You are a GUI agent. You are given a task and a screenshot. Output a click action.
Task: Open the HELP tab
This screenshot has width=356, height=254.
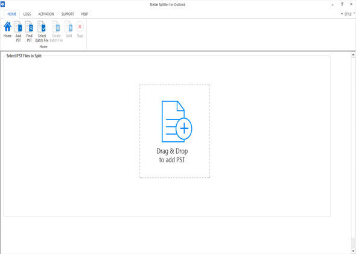point(84,14)
